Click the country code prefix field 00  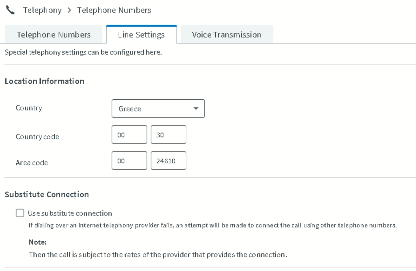click(x=129, y=135)
